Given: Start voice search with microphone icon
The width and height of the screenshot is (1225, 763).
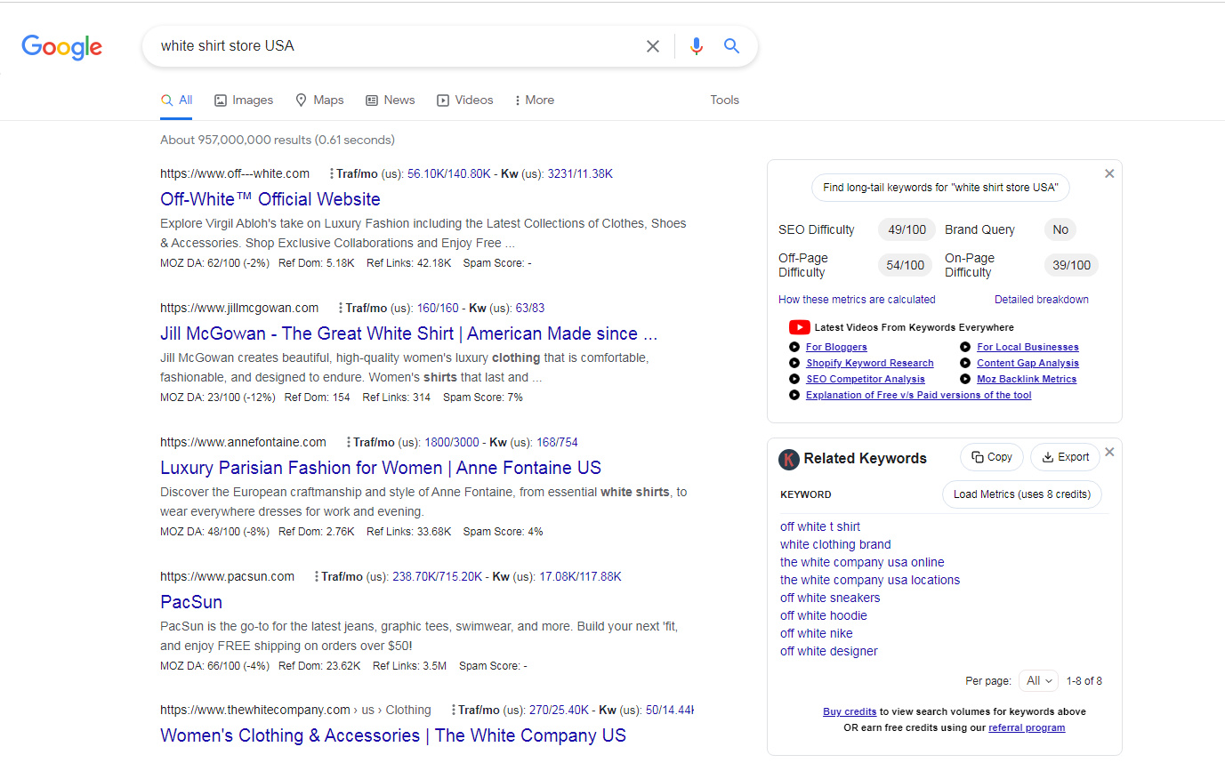Looking at the screenshot, I should (x=697, y=46).
